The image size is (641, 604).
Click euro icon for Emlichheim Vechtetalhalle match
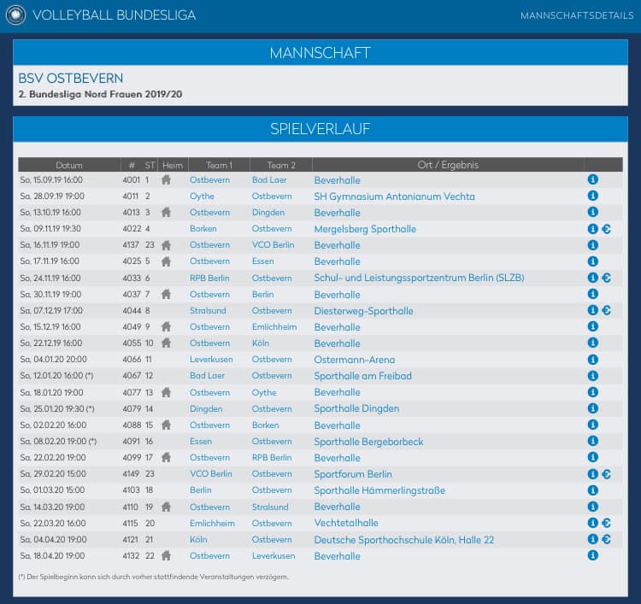(x=606, y=523)
